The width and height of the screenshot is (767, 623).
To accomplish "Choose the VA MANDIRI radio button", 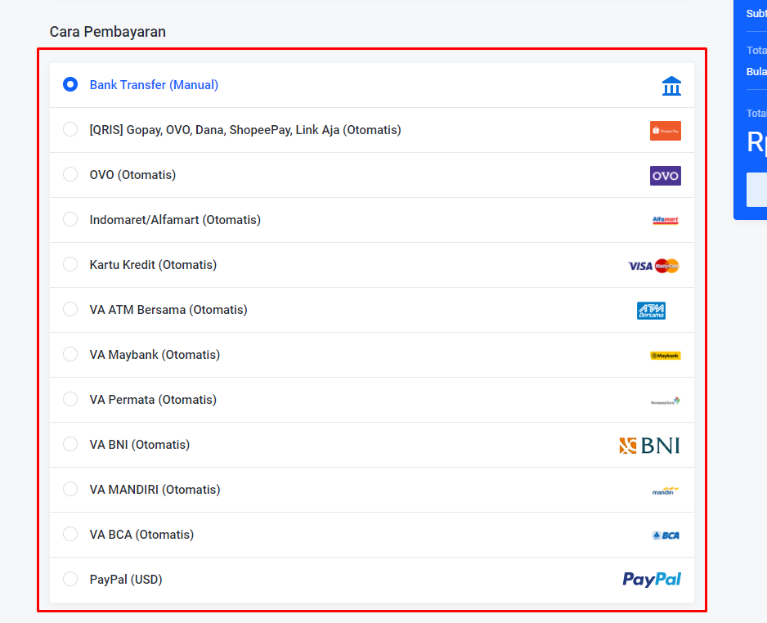I will (x=70, y=489).
